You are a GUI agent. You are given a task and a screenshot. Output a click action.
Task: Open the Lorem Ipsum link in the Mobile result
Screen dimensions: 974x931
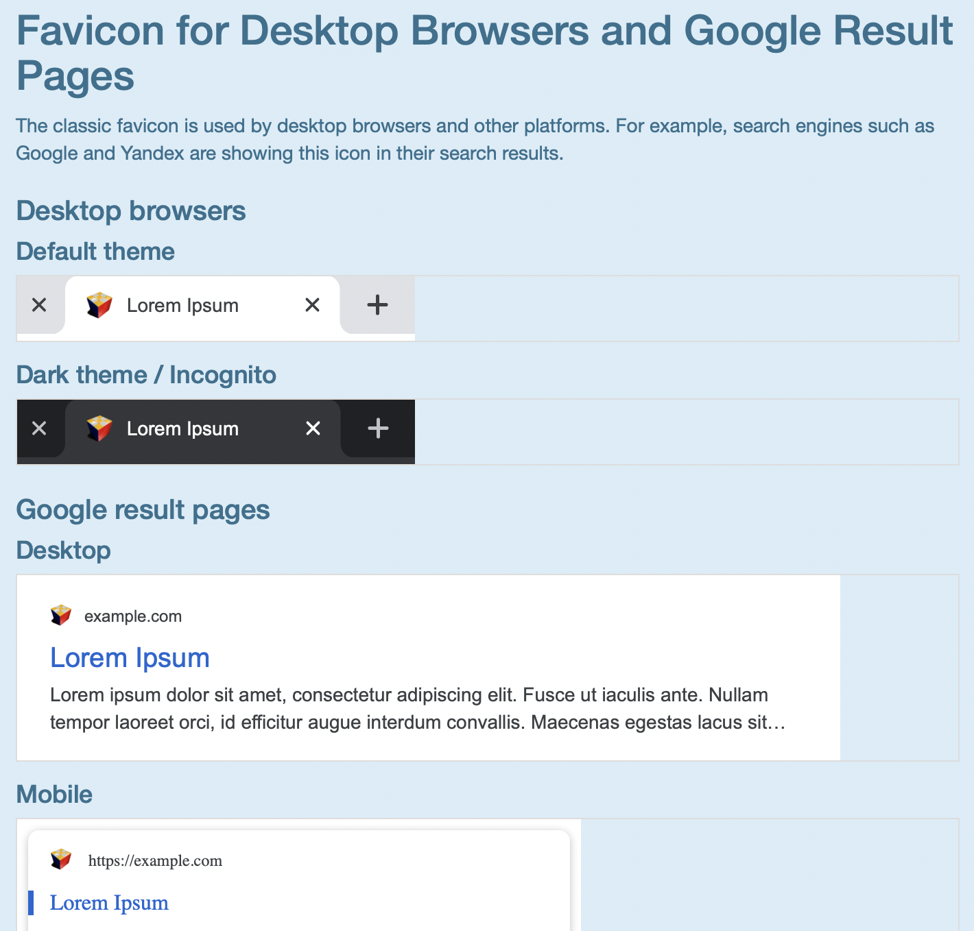[108, 902]
